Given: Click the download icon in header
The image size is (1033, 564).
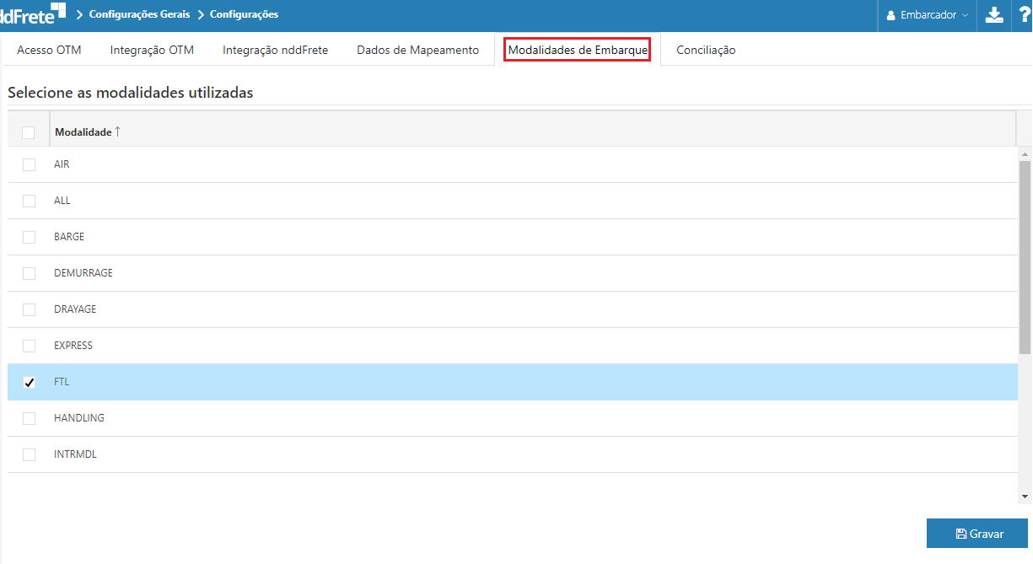Looking at the screenshot, I should 995,15.
